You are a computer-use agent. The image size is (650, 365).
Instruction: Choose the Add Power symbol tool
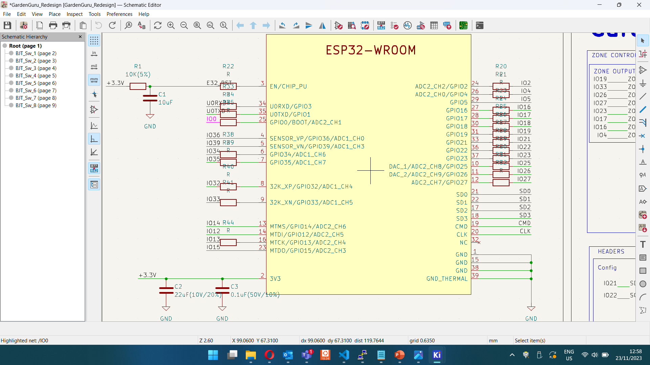click(643, 83)
